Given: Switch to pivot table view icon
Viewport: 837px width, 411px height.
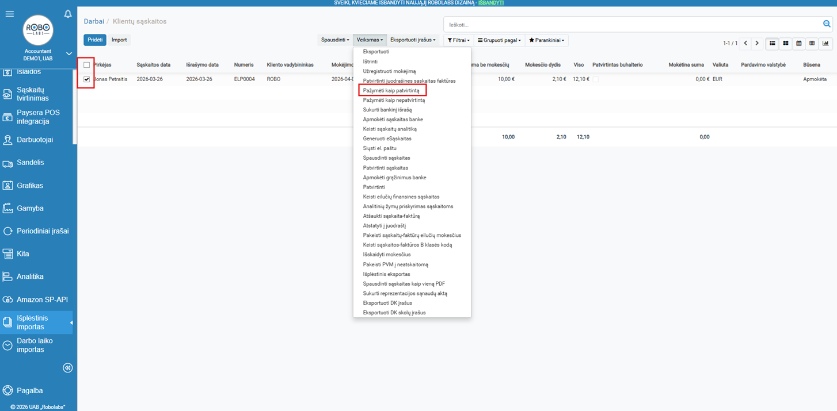Looking at the screenshot, I should 812,43.
